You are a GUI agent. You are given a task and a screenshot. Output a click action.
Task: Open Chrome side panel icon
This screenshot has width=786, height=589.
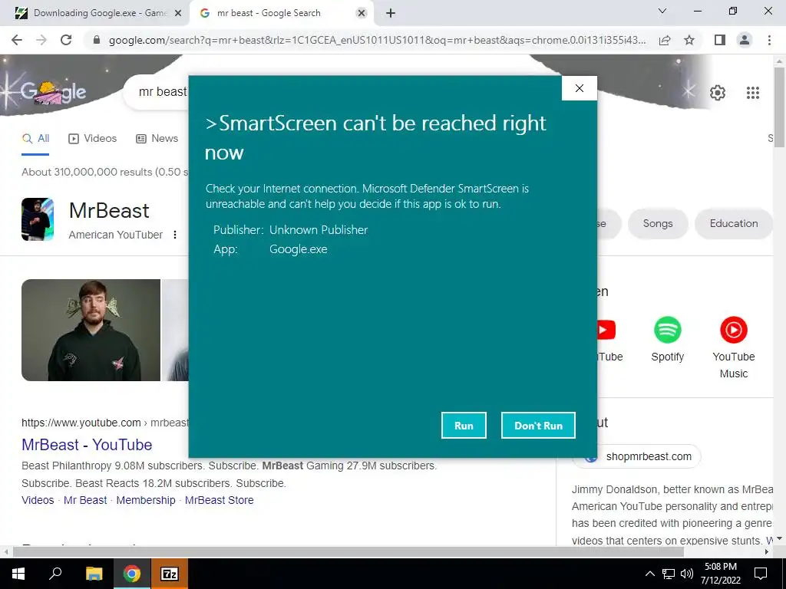point(720,40)
